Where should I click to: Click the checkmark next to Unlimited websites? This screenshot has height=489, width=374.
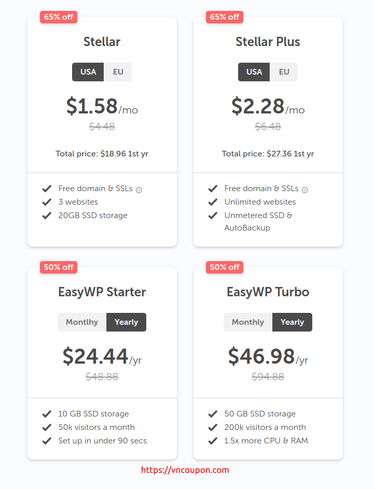tap(213, 202)
